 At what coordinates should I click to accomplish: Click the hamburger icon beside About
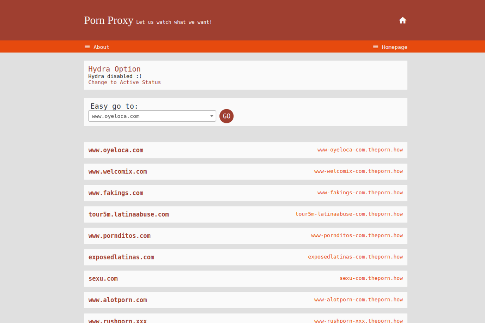pos(87,47)
